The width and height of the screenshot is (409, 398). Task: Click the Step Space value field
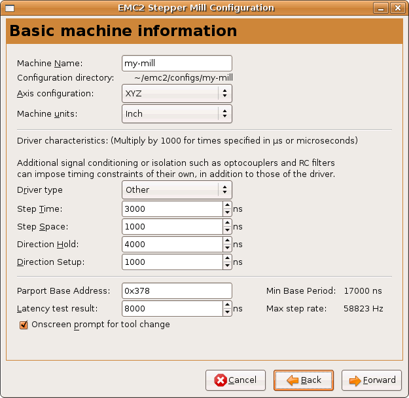point(172,227)
